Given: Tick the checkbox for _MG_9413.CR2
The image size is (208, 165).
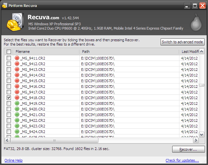Looking at the screenshot, I should pos(9,69).
